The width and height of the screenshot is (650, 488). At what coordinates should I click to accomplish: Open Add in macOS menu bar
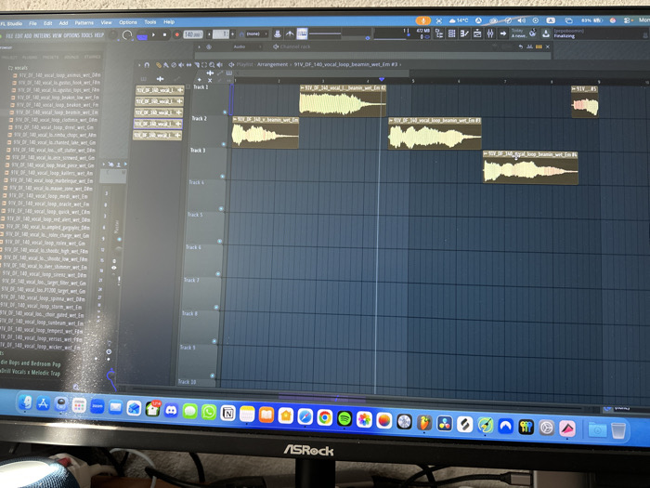click(x=63, y=23)
